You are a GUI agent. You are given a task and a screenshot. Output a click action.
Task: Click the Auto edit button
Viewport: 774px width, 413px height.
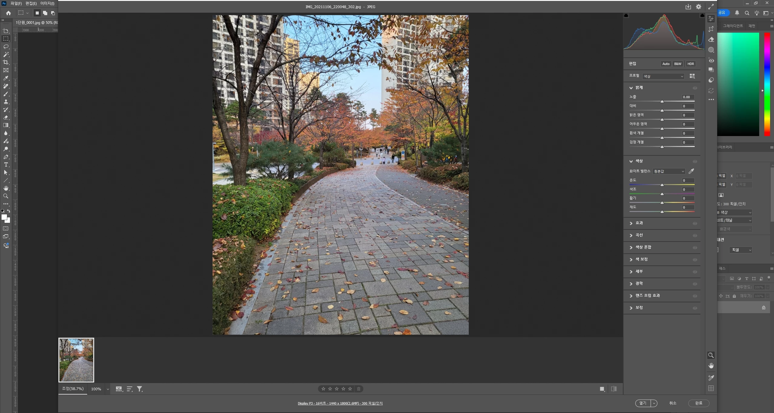click(666, 64)
